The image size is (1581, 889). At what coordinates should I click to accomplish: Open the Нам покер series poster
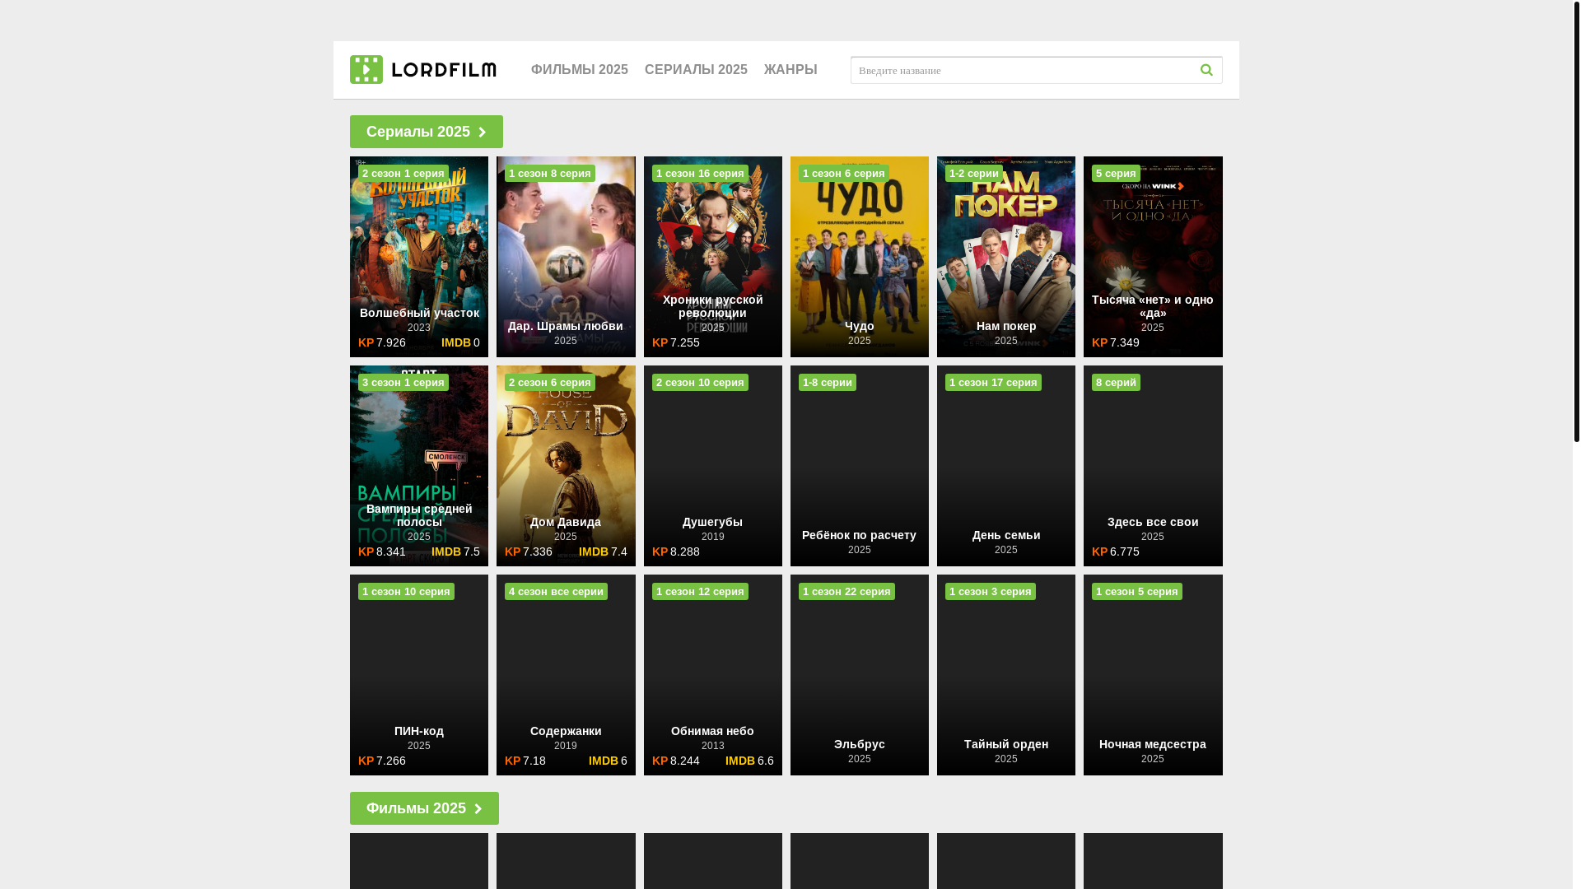1006,257
